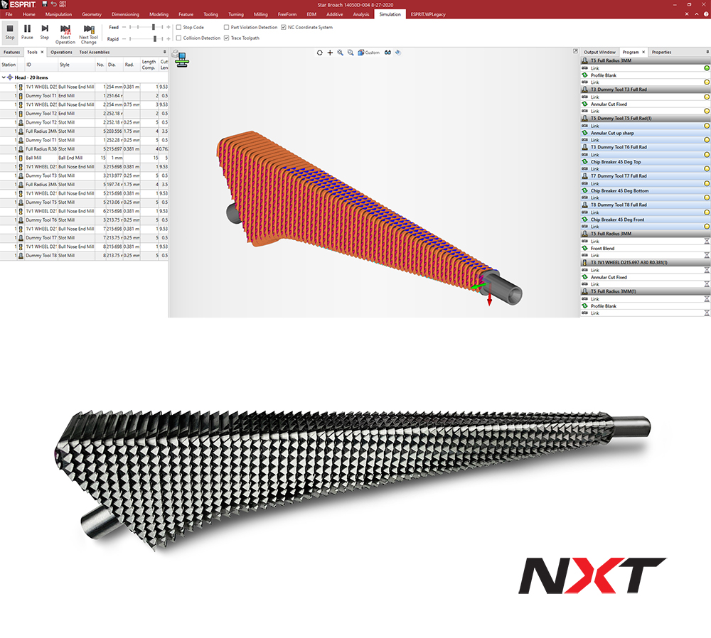Open the ESPRIT.WPLegacy tab
This screenshot has width=711, height=638.
click(x=428, y=14)
